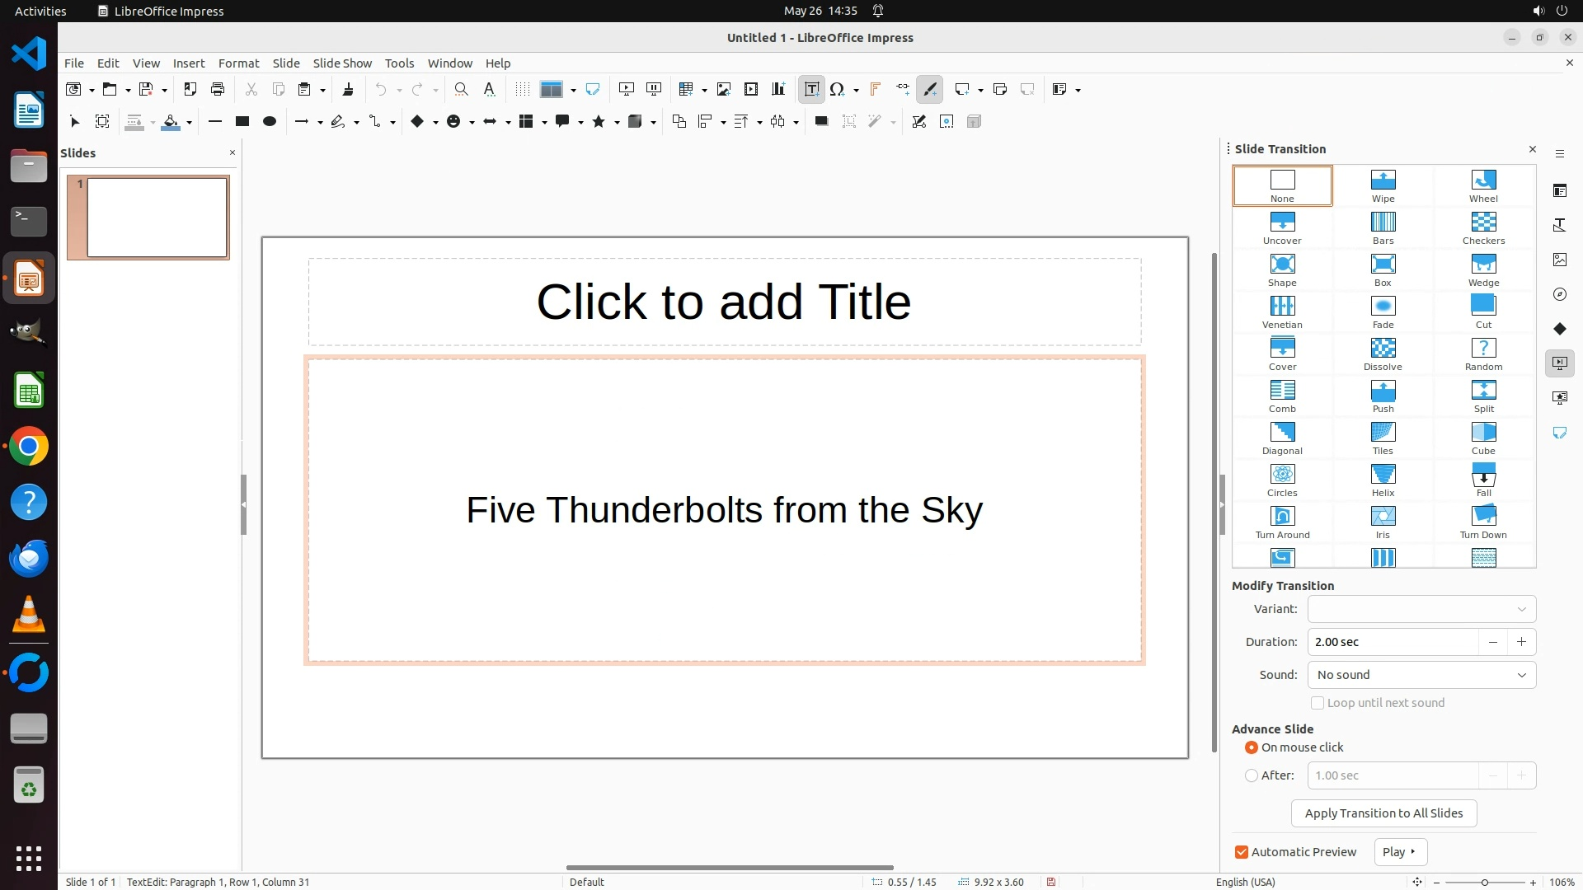Toggle the Automatic Preview checkbox
Image resolution: width=1583 pixels, height=890 pixels.
tap(1242, 852)
